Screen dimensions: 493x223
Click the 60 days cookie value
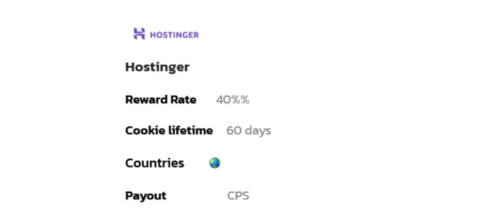click(249, 131)
